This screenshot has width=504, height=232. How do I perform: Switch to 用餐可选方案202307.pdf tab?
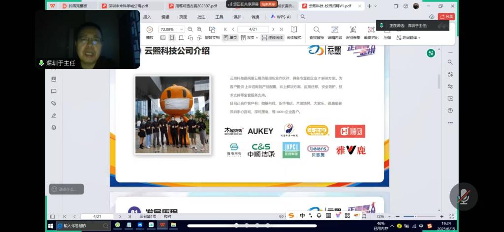coord(196,6)
